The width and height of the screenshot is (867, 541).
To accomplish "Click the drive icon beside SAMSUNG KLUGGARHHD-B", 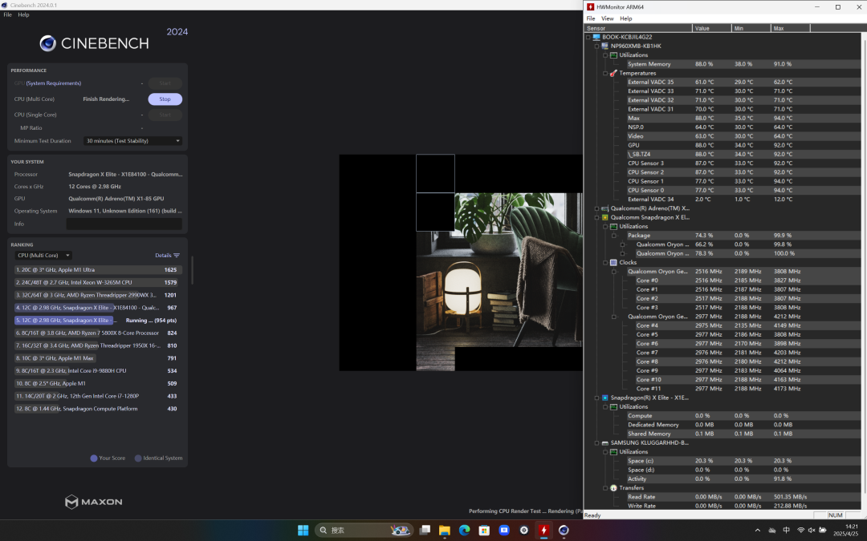I will [x=605, y=442].
